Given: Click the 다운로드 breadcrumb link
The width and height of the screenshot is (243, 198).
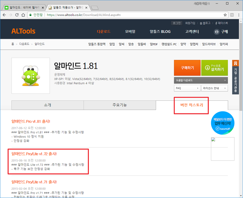Looking at the screenshot, I should pyautogui.click(x=24, y=44).
